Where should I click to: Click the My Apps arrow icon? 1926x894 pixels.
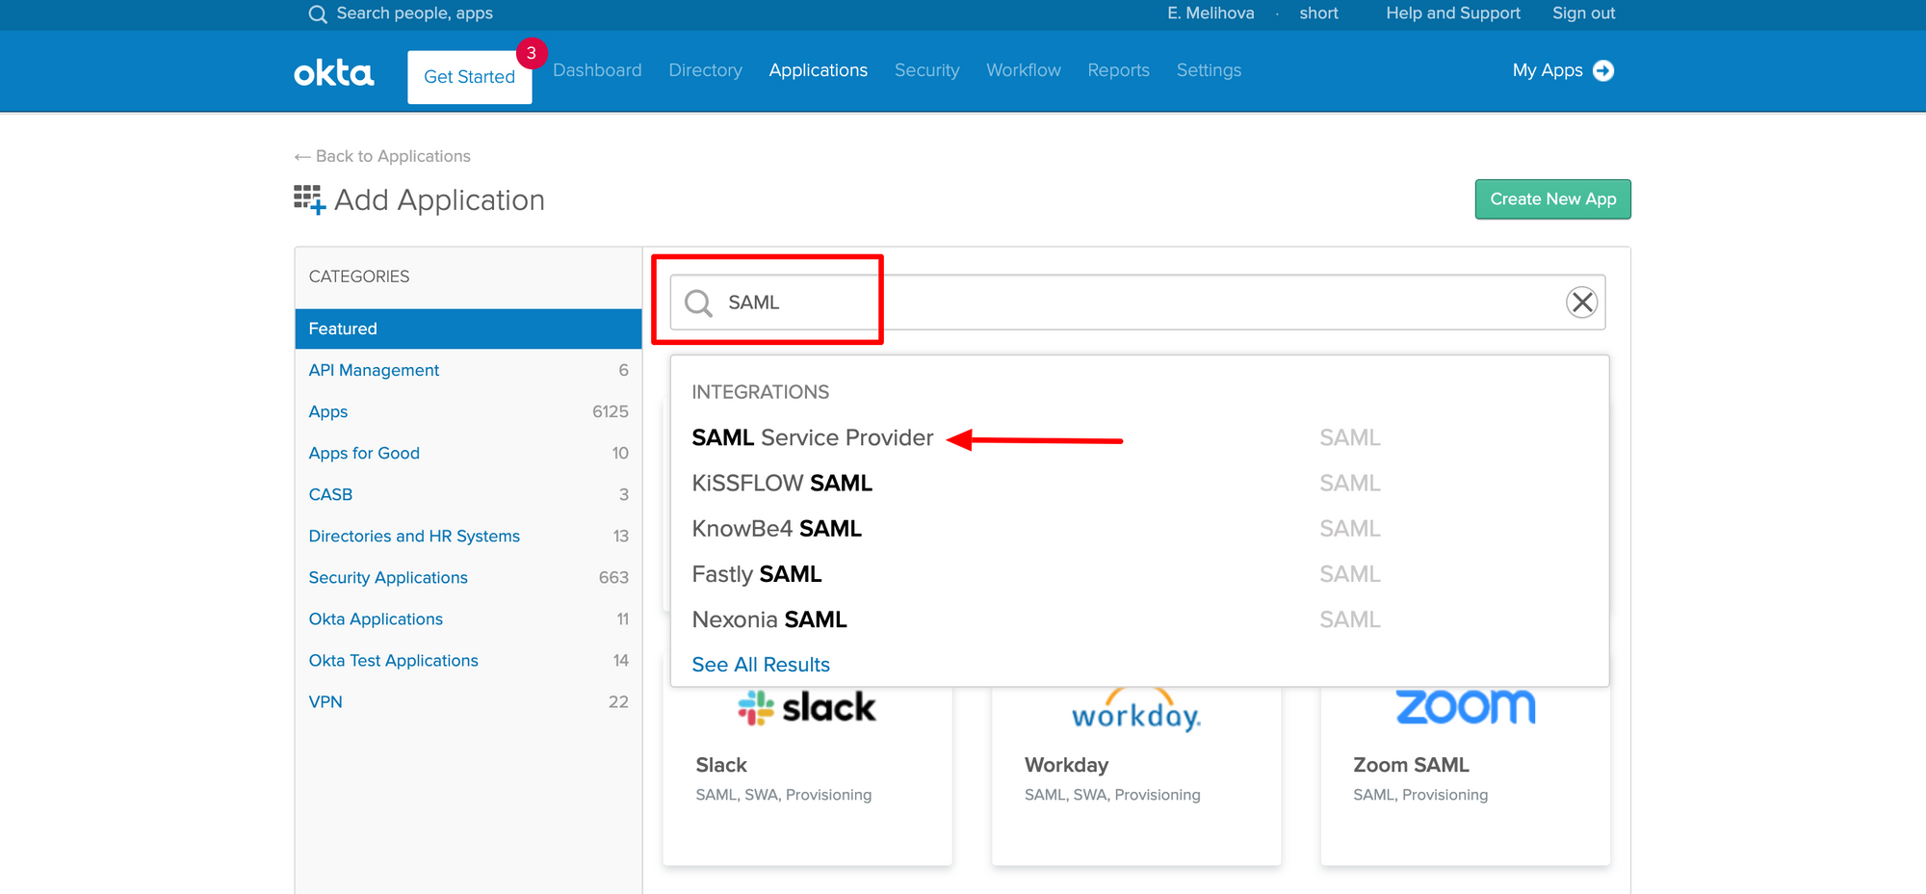point(1603,70)
